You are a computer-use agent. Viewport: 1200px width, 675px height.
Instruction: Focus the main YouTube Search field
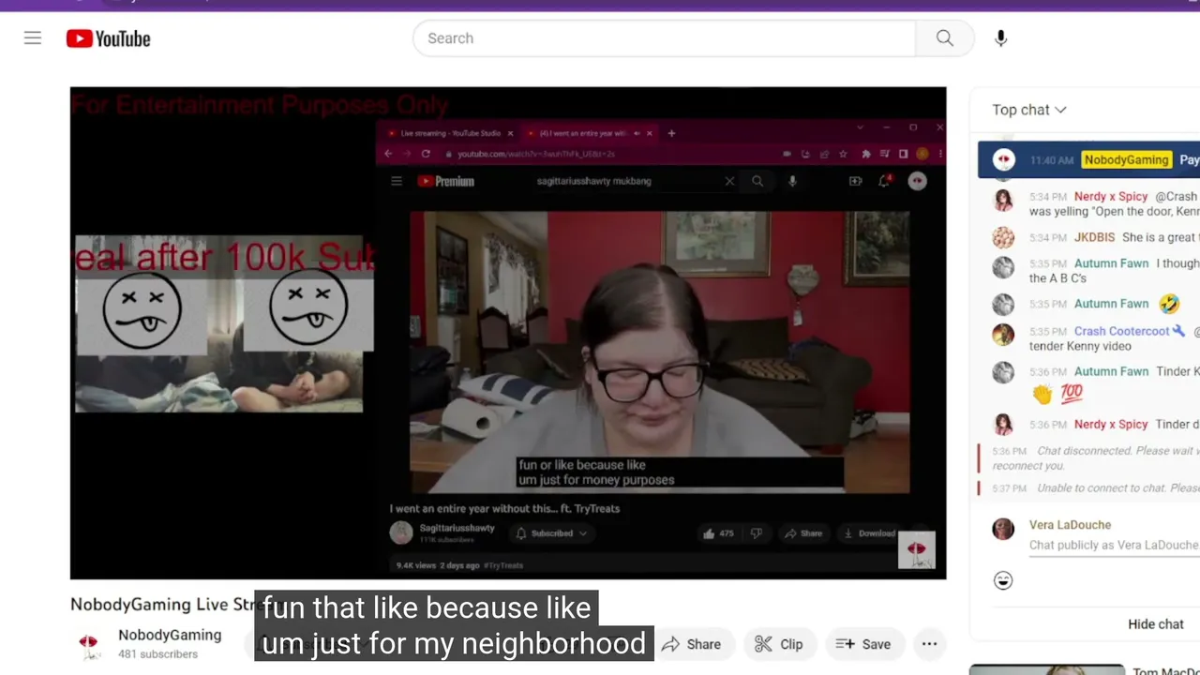[664, 38]
